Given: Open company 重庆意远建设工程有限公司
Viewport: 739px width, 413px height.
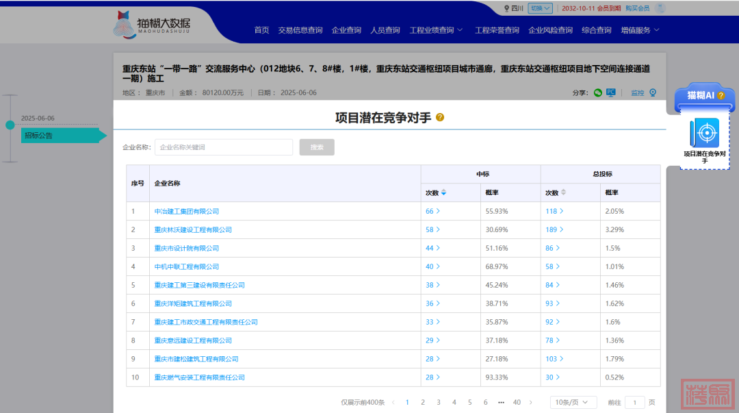Looking at the screenshot, I should [193, 340].
